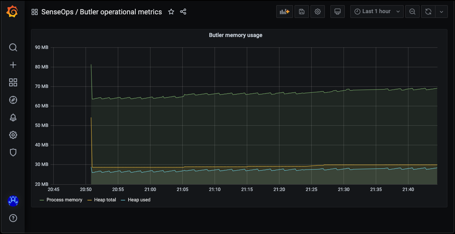Open the Alerting bell icon

tap(13, 117)
